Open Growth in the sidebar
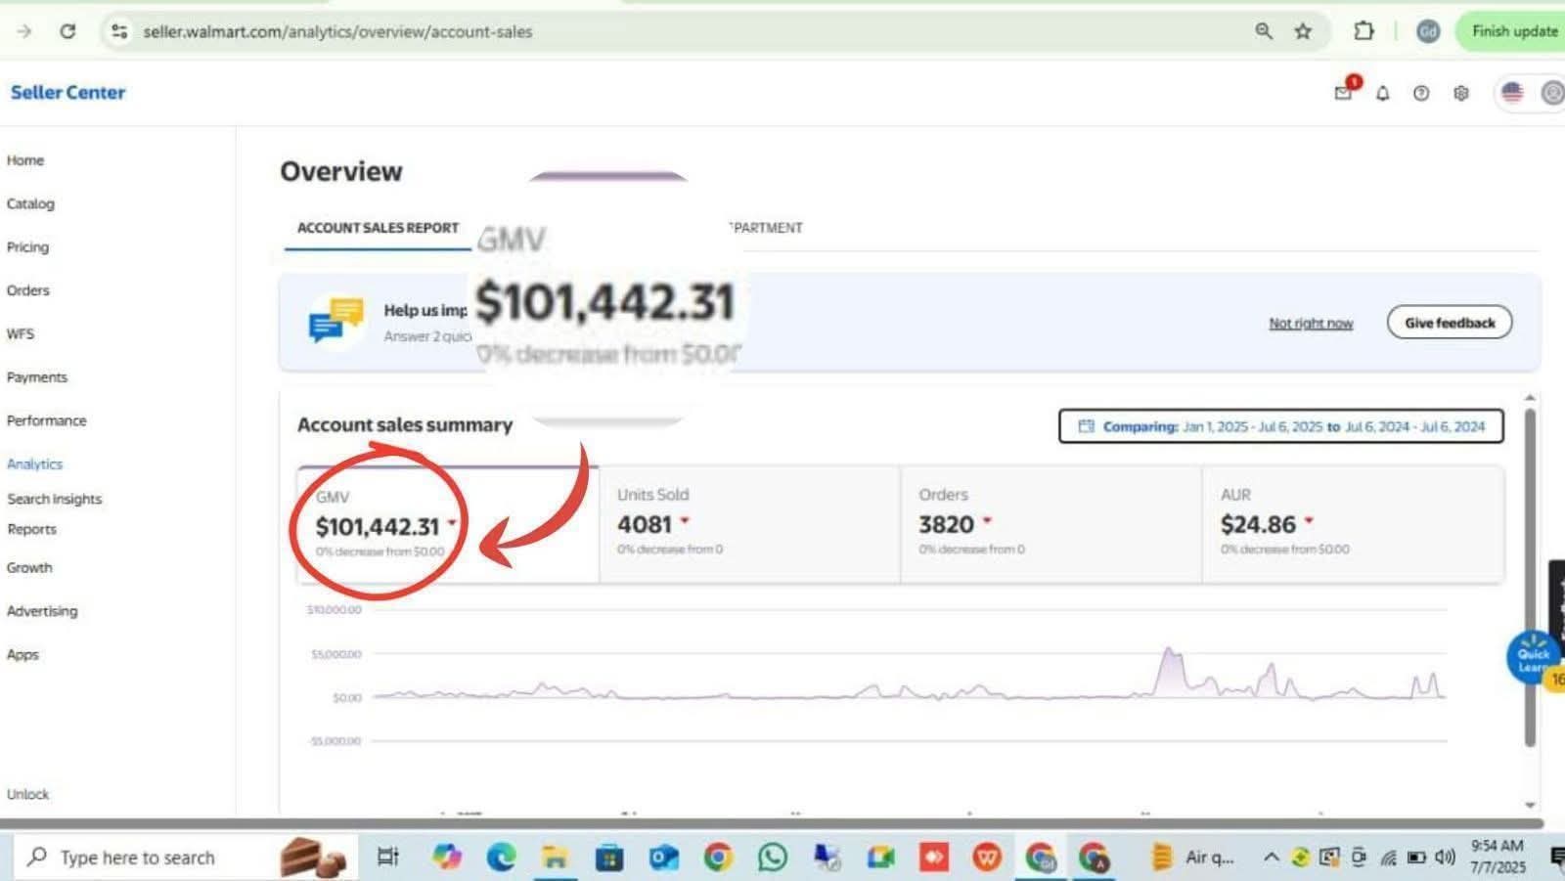Image resolution: width=1565 pixels, height=881 pixels. pyautogui.click(x=29, y=567)
